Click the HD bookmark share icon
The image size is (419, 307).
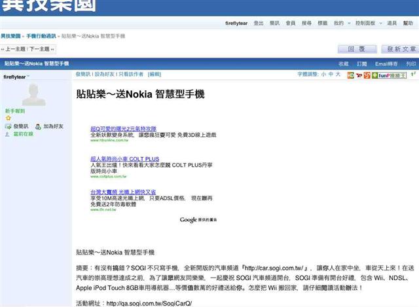click(x=350, y=75)
